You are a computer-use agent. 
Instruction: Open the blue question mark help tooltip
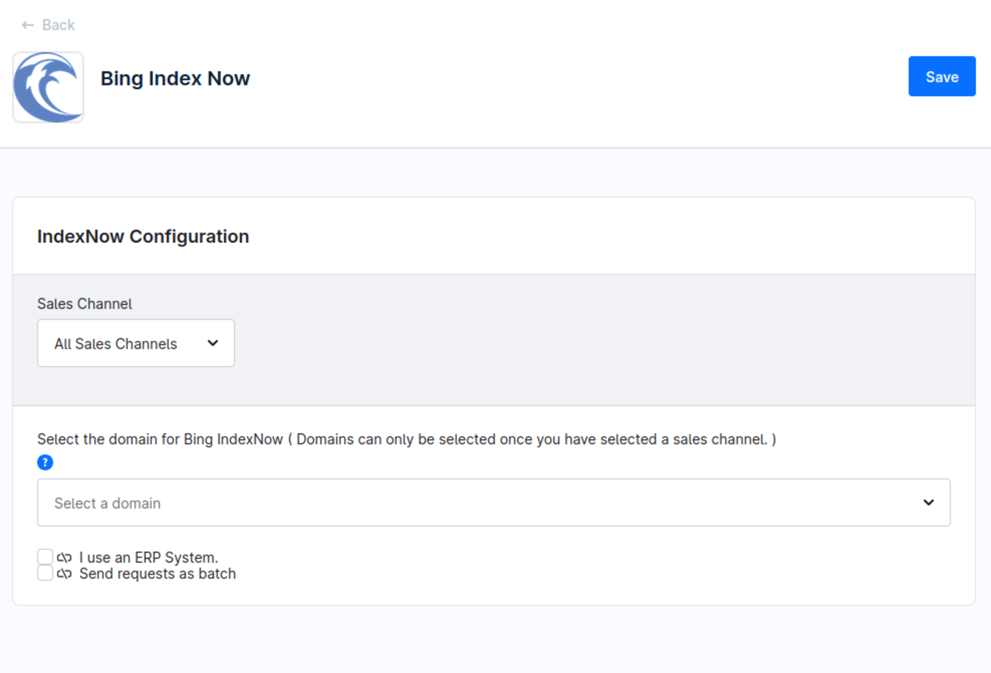click(45, 462)
